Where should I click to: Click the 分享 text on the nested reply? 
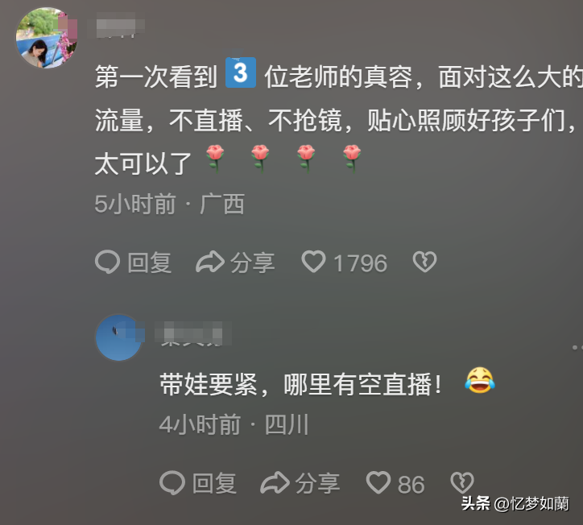click(x=317, y=483)
